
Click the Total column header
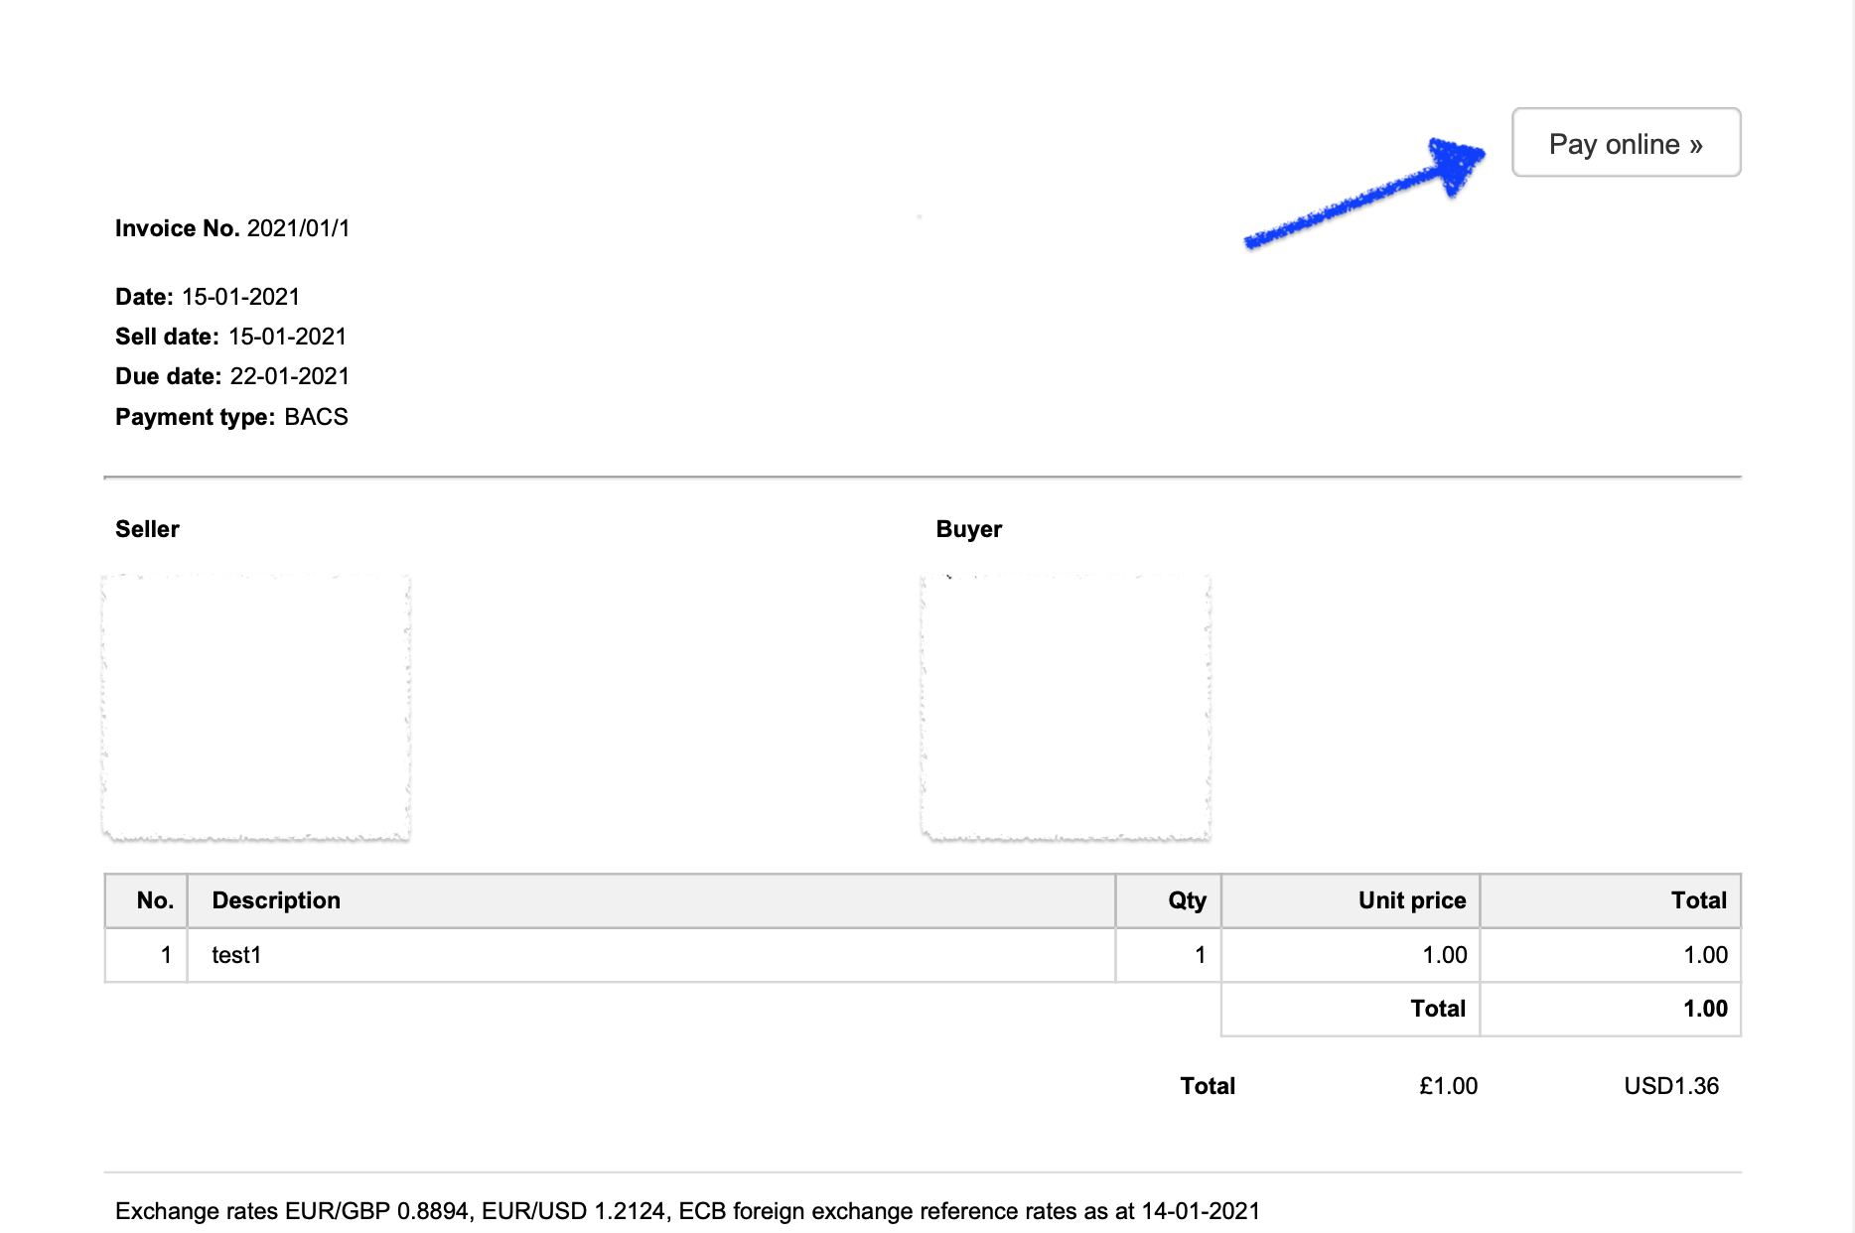pos(1698,899)
